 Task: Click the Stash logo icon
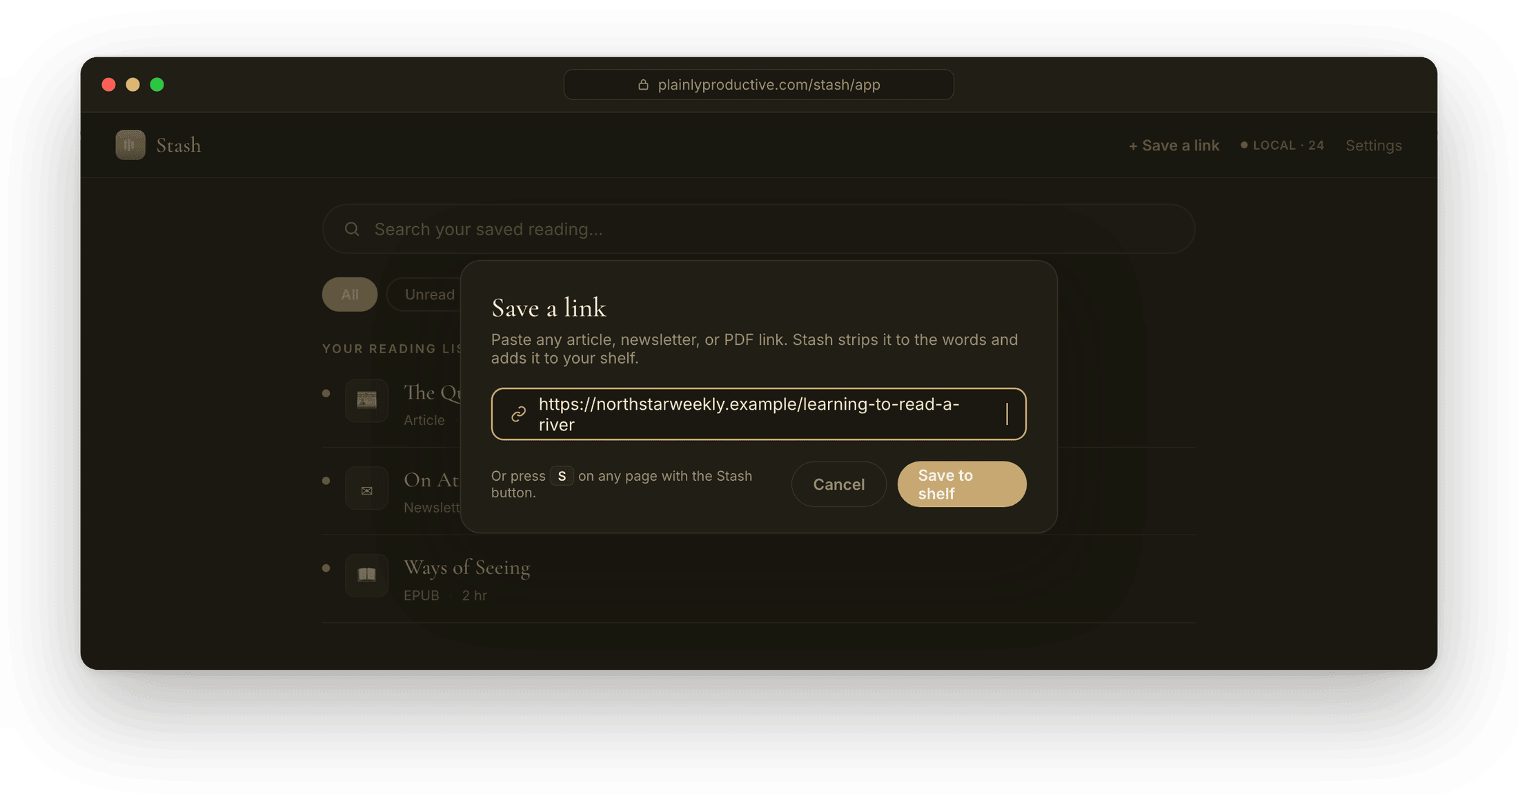point(130,145)
